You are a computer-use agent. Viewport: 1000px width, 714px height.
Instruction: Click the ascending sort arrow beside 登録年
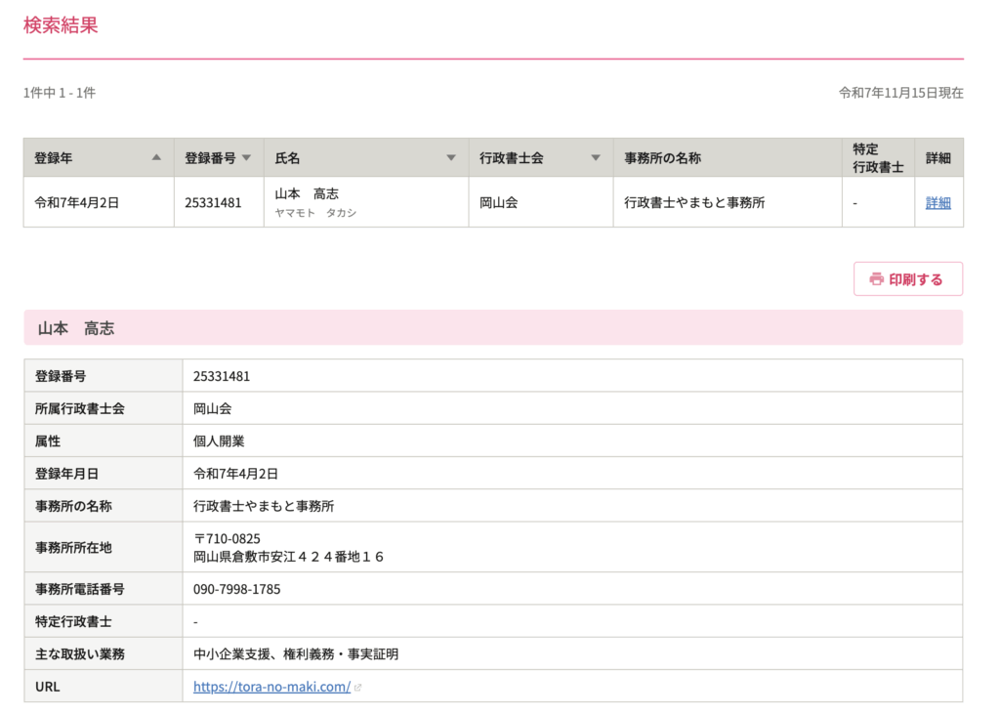click(x=156, y=157)
